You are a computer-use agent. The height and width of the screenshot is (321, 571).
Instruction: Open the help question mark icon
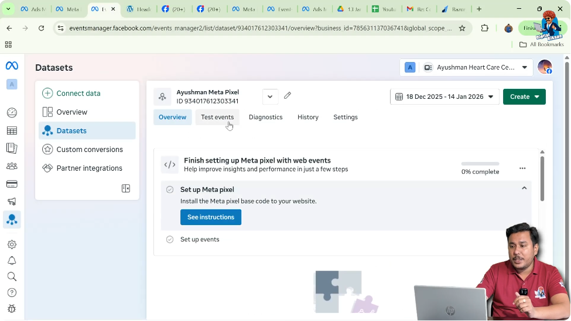[12, 293]
